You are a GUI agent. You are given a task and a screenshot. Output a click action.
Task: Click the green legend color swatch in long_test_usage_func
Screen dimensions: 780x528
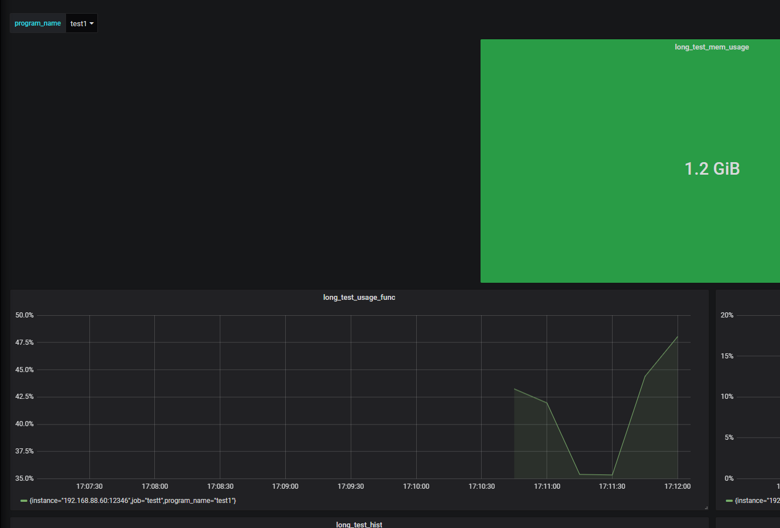coord(24,501)
